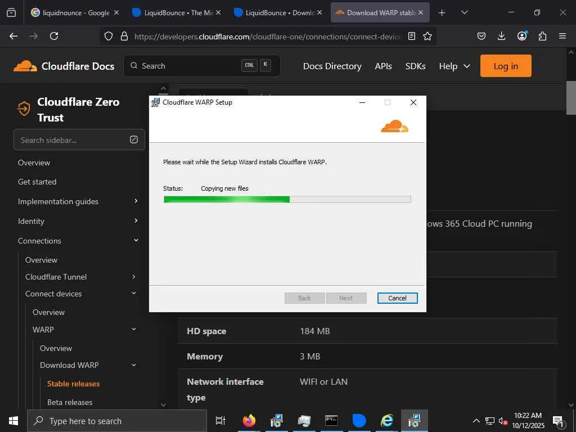
Task: Click the WIFI or LAN table cell
Action: point(323,382)
